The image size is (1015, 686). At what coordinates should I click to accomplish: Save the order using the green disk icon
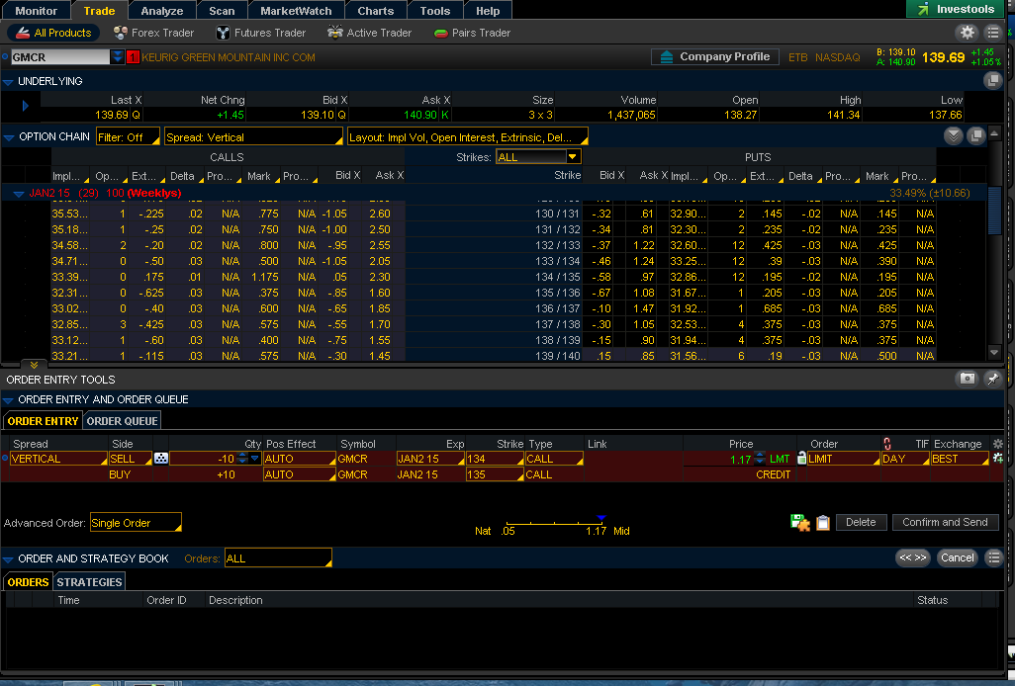tap(800, 523)
